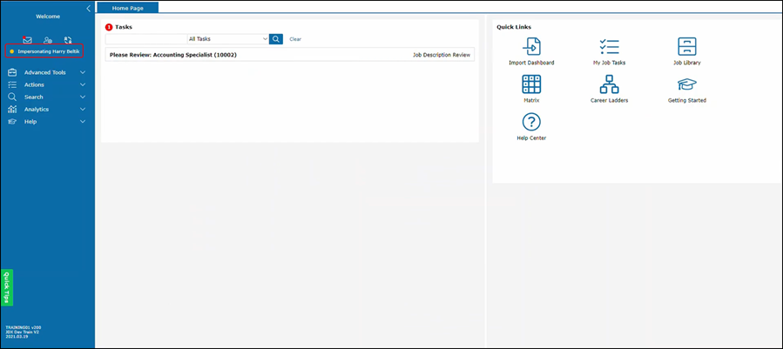Open the Help Center question mark
This screenshot has height=349, width=783.
(531, 123)
